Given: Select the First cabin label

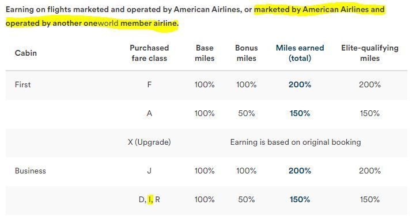Looking at the screenshot, I should point(23,84).
